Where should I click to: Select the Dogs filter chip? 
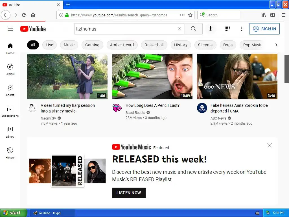(x=228, y=45)
